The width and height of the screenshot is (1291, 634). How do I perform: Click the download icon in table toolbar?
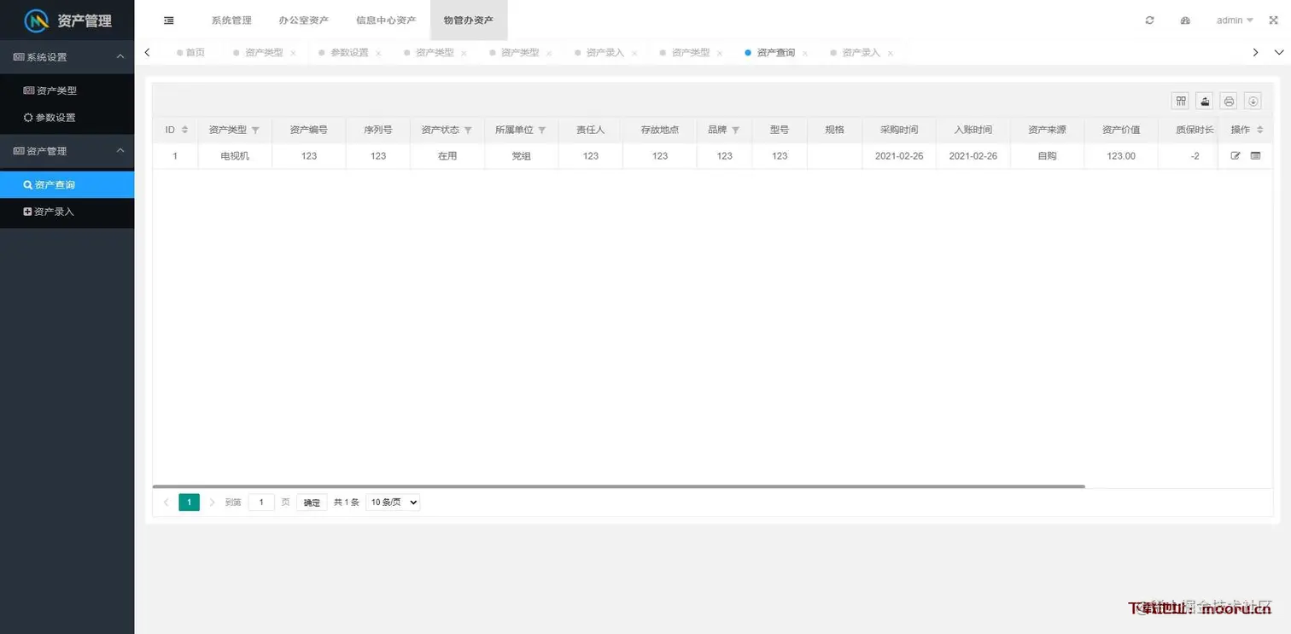[1253, 101]
